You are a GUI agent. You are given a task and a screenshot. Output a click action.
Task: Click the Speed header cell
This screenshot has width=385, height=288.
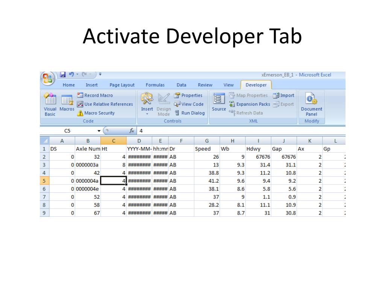[x=207, y=149]
